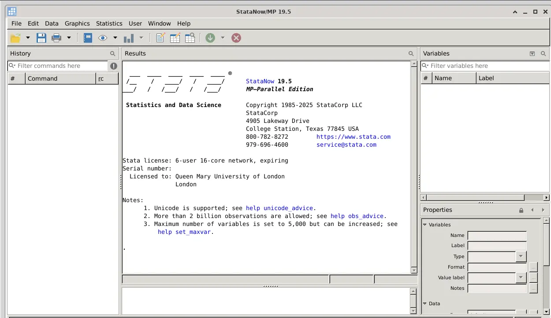Image resolution: width=551 pixels, height=318 pixels.
Task: Open the Data Editor in edit mode
Action: (175, 38)
